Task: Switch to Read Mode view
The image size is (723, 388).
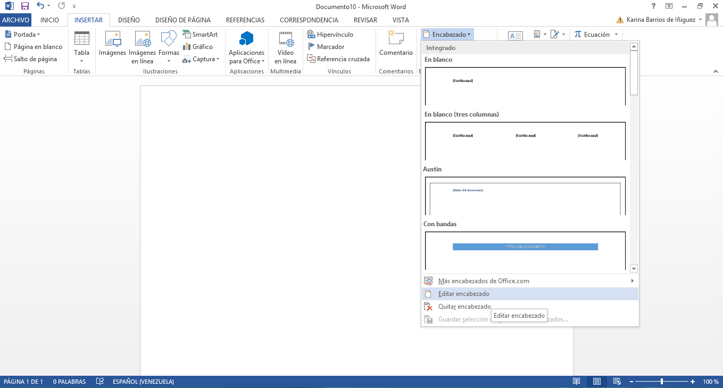Action: coord(576,382)
